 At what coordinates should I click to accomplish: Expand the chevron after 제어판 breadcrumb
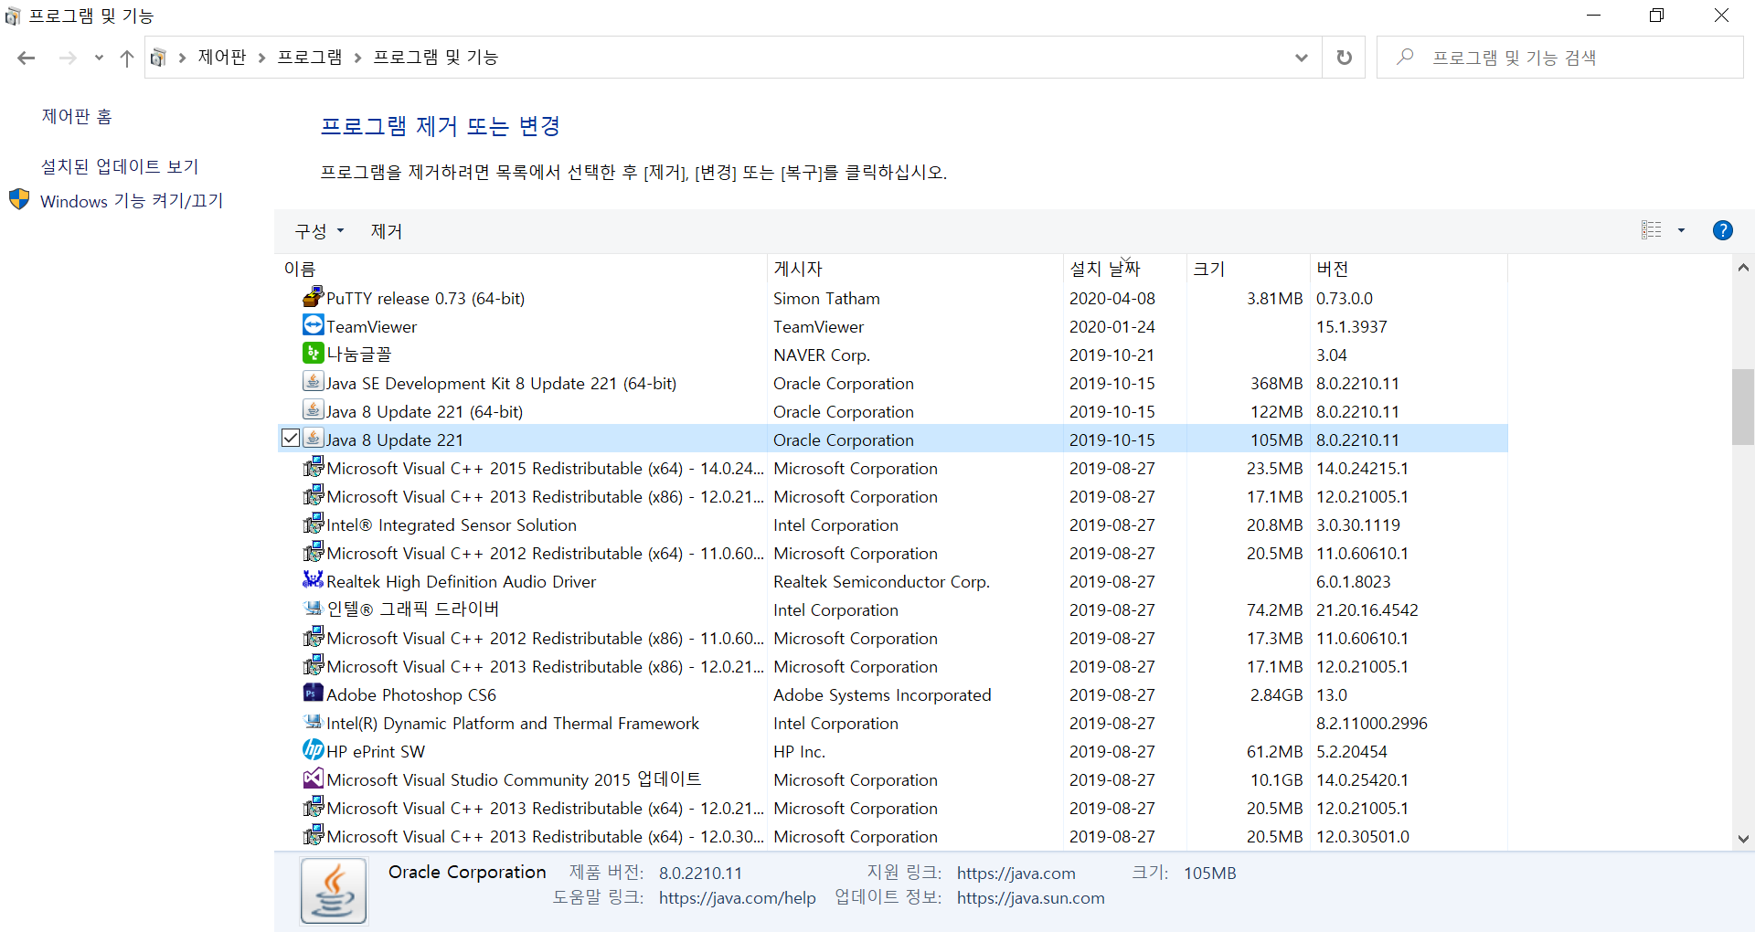click(x=261, y=58)
